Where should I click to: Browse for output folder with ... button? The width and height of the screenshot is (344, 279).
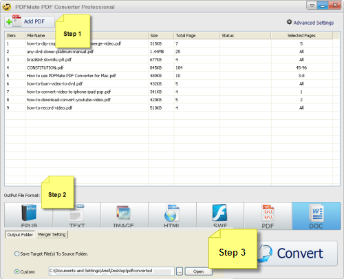point(180,271)
